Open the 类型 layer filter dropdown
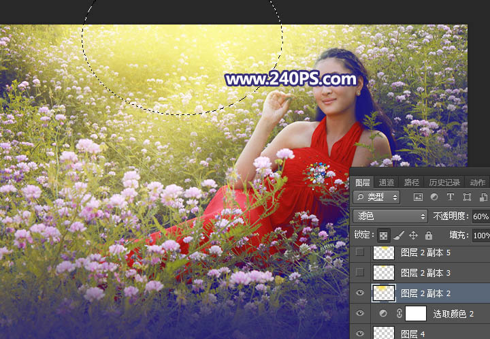This screenshot has height=339, width=490. pos(376,197)
